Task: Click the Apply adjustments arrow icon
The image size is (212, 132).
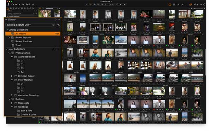Action: point(198,5)
